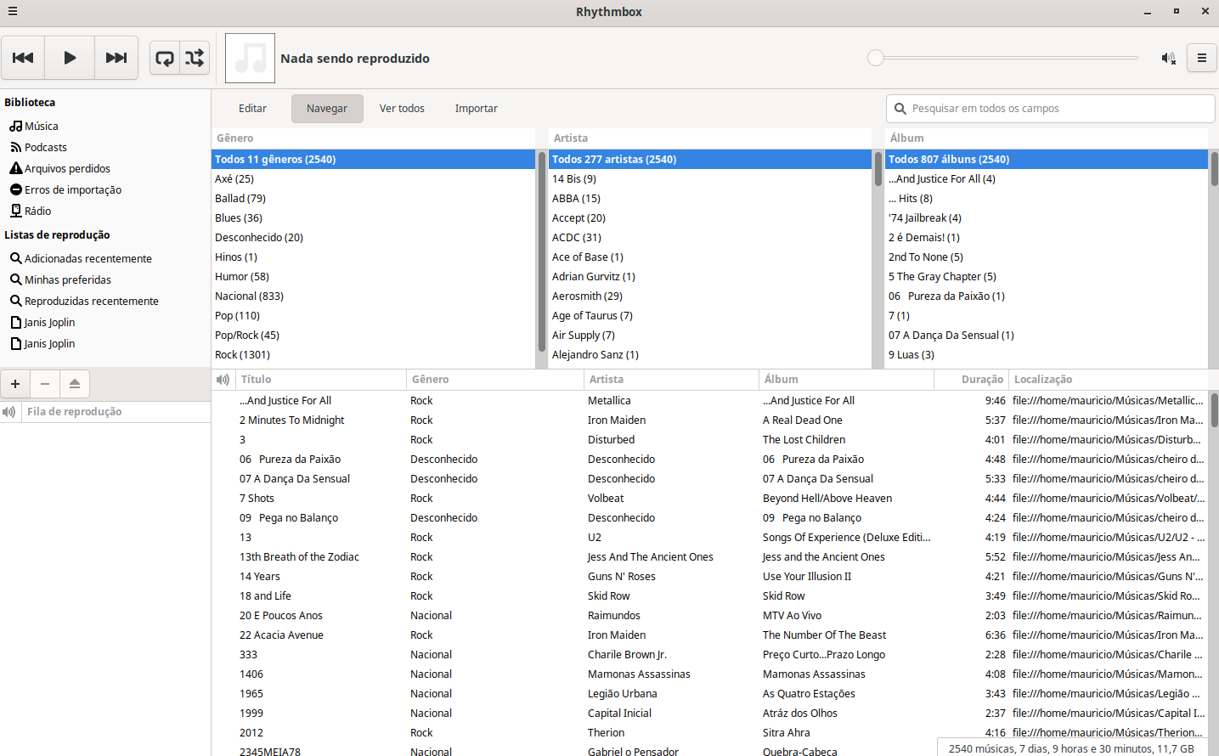1219x756 pixels.
Task: Sort tracks by Título column
Action: click(320, 380)
